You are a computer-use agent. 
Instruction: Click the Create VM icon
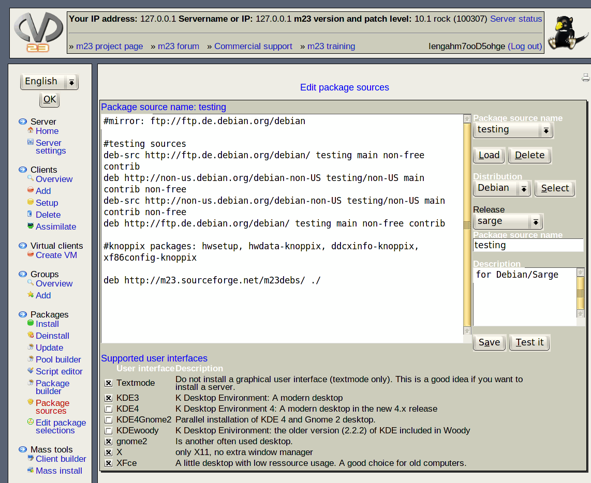pos(31,254)
